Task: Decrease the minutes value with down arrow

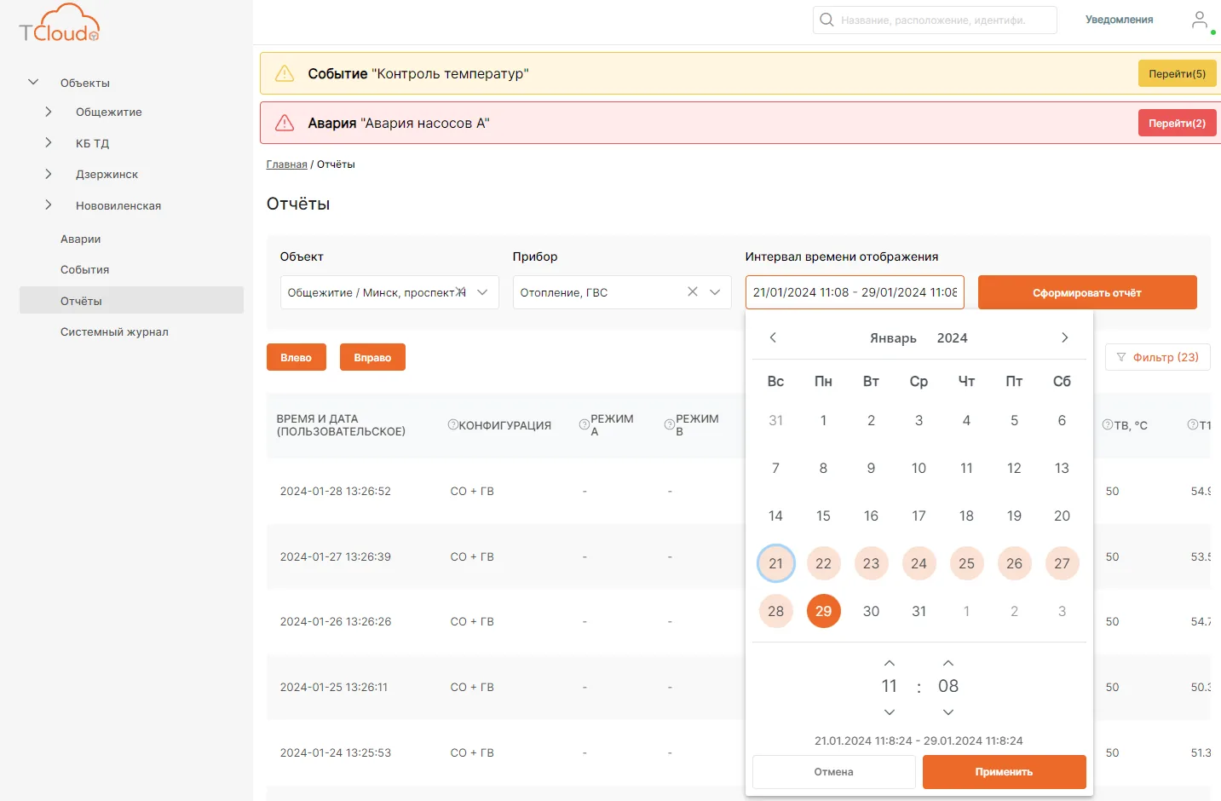Action: 948,712
